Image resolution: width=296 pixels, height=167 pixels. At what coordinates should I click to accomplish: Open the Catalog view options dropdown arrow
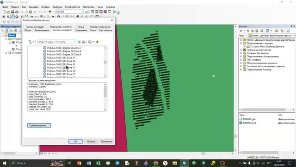[271, 31]
